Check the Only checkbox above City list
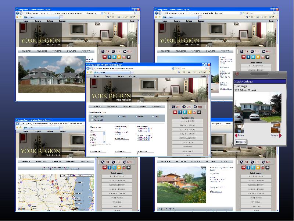The width and height of the screenshot is (294, 221). tap(91, 127)
